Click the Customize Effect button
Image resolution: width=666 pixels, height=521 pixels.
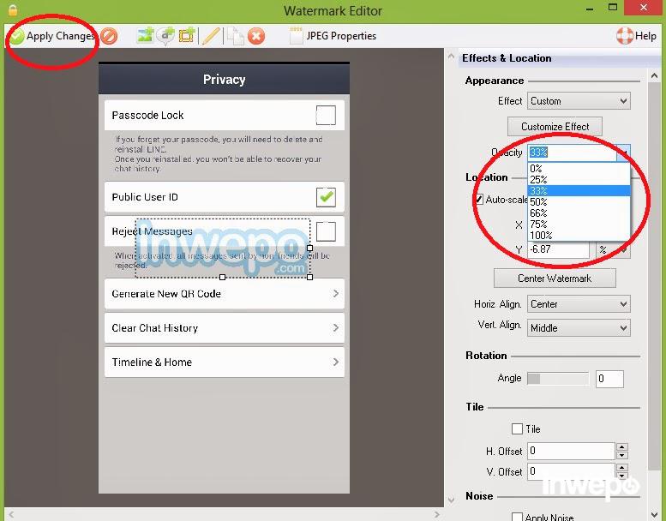pyautogui.click(x=555, y=127)
